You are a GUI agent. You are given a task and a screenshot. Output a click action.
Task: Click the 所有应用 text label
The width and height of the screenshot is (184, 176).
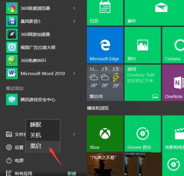(24, 173)
